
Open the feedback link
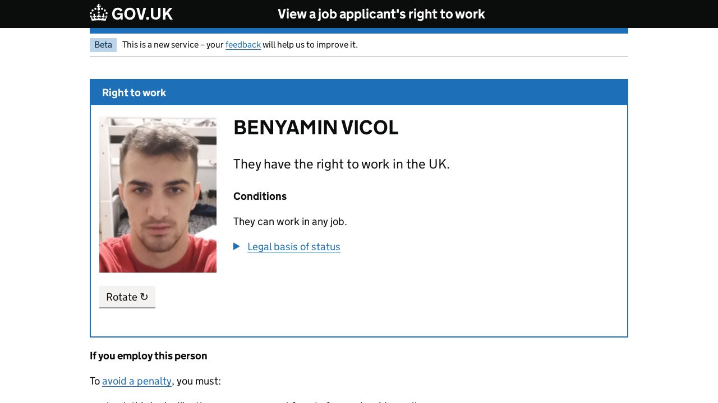point(243,45)
